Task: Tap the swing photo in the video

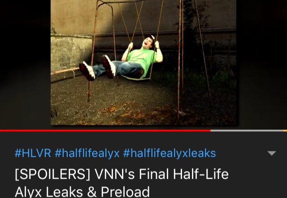Action: [x=143, y=63]
